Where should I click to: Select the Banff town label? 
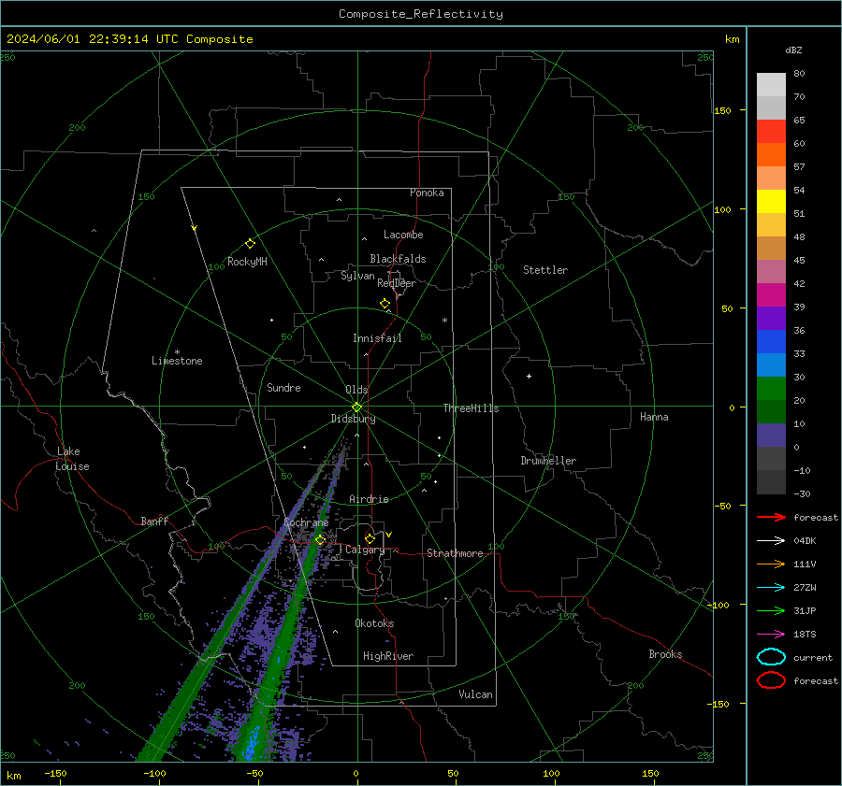tap(154, 521)
